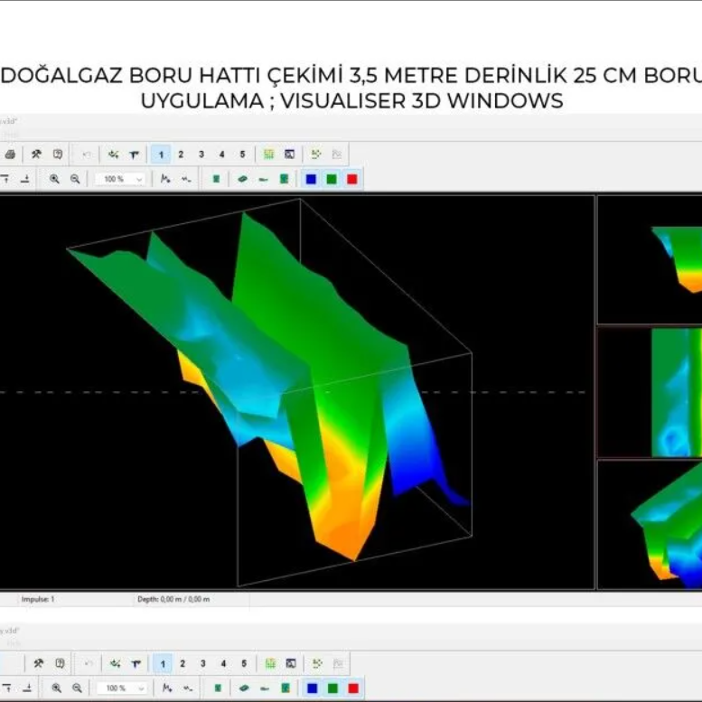Click picture window icon in lower toolbar
Viewport: 702px width, 702px height.
[291, 663]
